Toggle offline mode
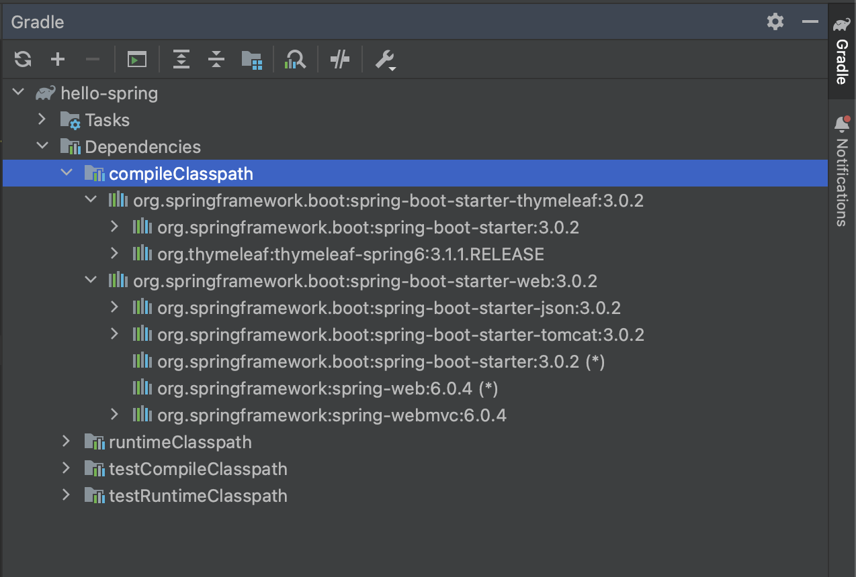Image resolution: width=856 pixels, height=577 pixels. coord(340,60)
